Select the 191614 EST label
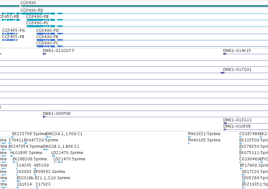Image resolution: width=268 pixels, height=189 pixels. point(24,184)
